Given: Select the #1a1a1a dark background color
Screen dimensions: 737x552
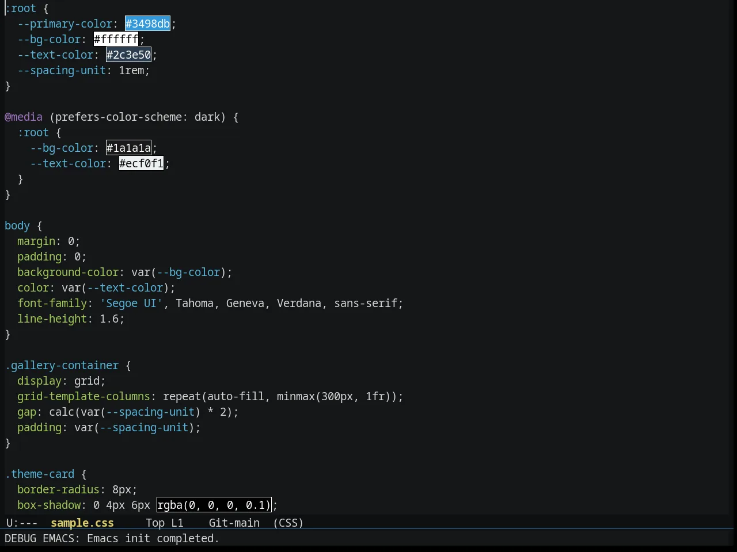Looking at the screenshot, I should [x=129, y=148].
